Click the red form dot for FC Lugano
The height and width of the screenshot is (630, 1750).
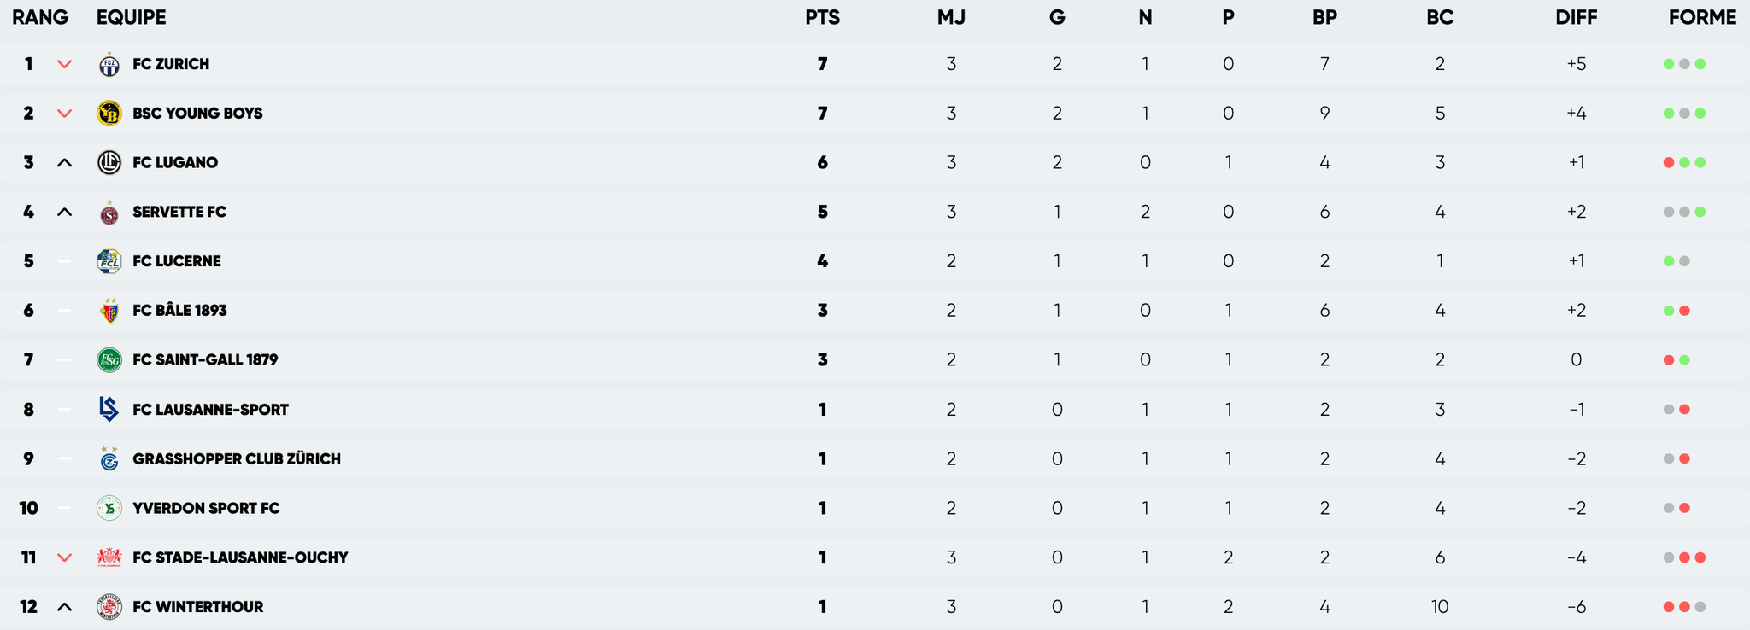tap(1669, 163)
